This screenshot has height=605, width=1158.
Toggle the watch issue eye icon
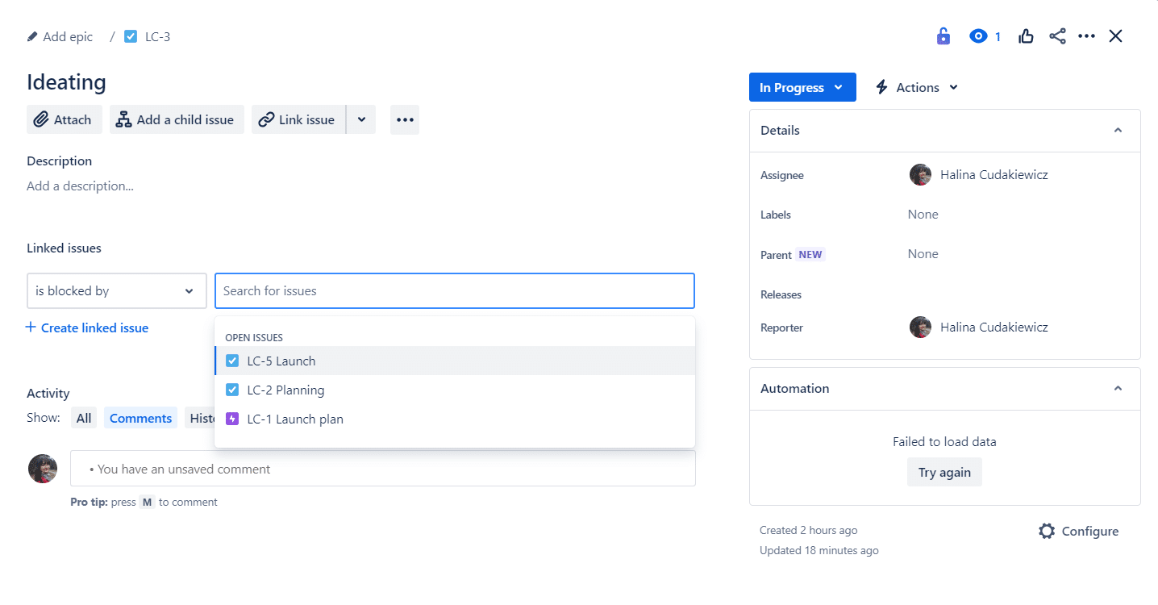point(978,36)
